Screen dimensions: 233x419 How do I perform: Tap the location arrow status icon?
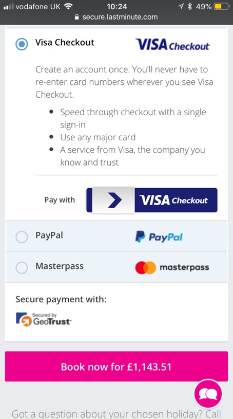(181, 6)
